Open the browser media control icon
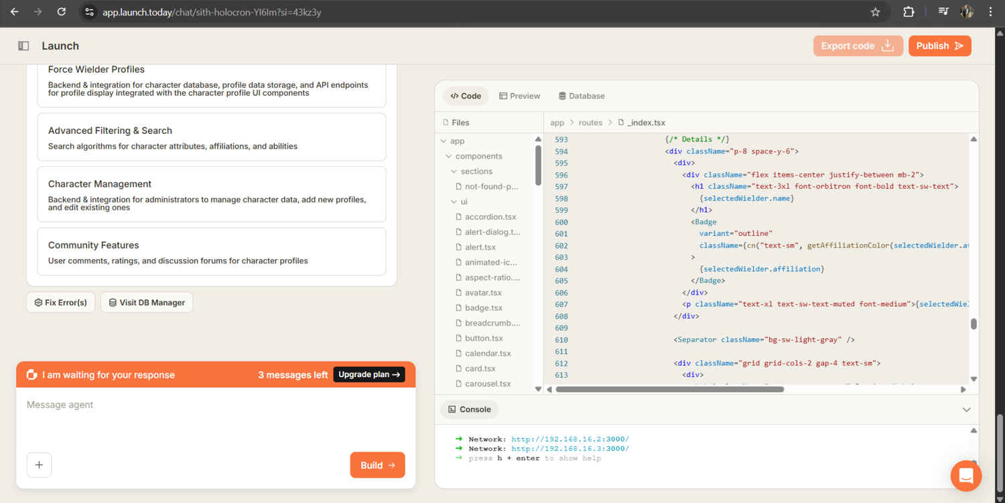Image resolution: width=1005 pixels, height=503 pixels. coord(943,12)
